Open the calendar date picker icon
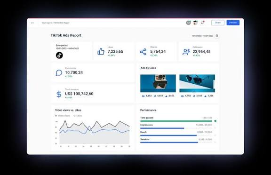 click(x=217, y=36)
